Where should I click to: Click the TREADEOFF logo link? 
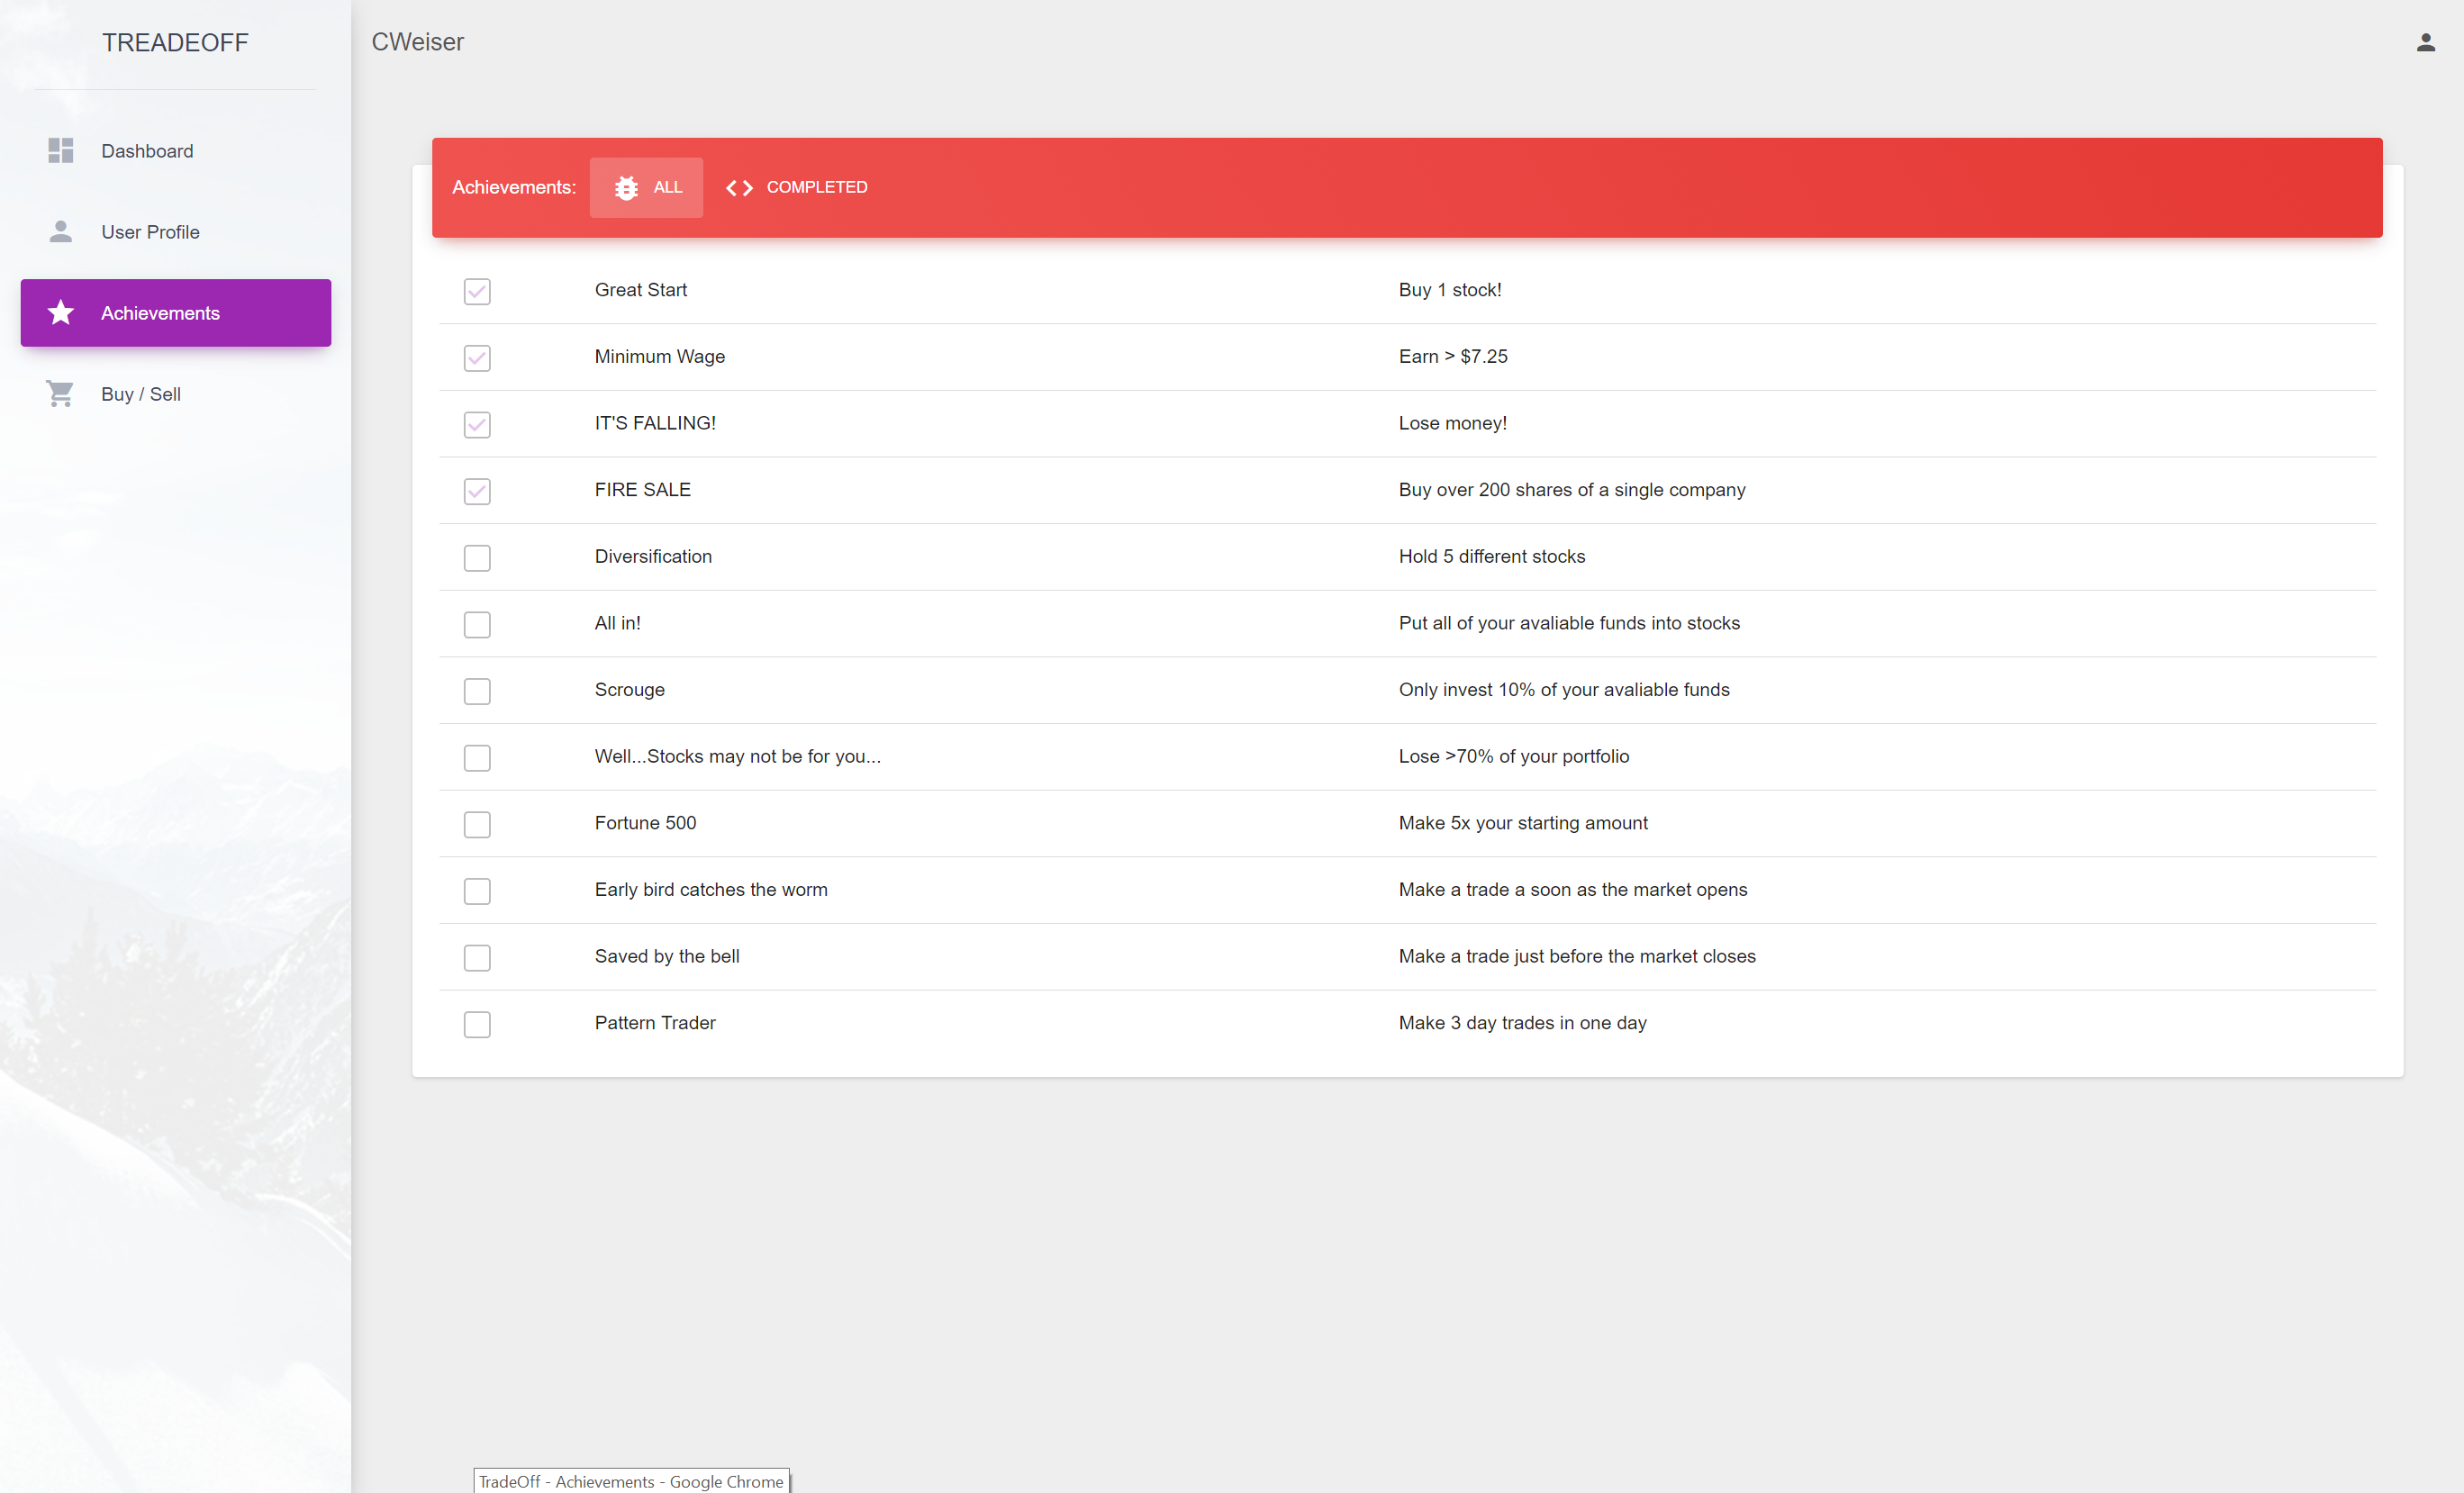tap(175, 43)
